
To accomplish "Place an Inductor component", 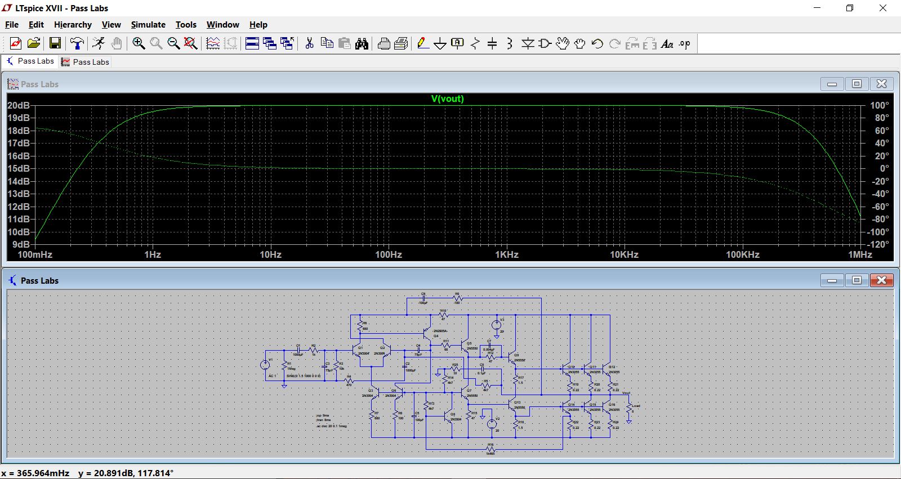I will pos(510,43).
